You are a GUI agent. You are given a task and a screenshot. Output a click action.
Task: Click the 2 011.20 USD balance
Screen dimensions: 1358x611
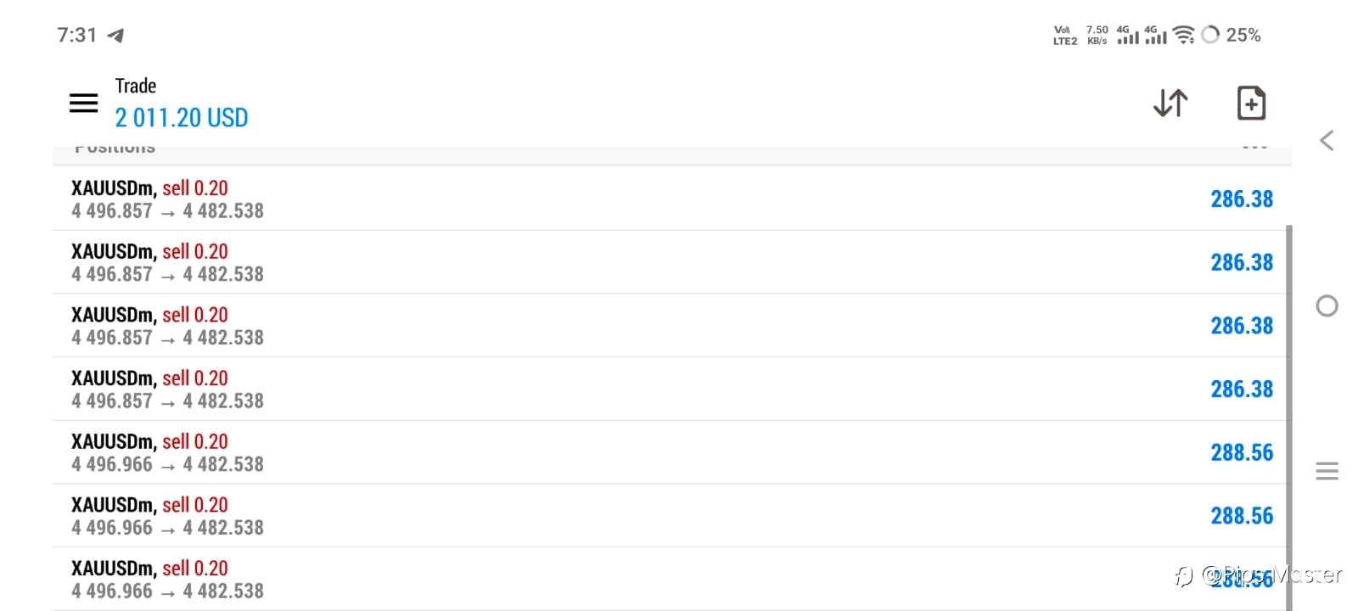click(x=182, y=118)
